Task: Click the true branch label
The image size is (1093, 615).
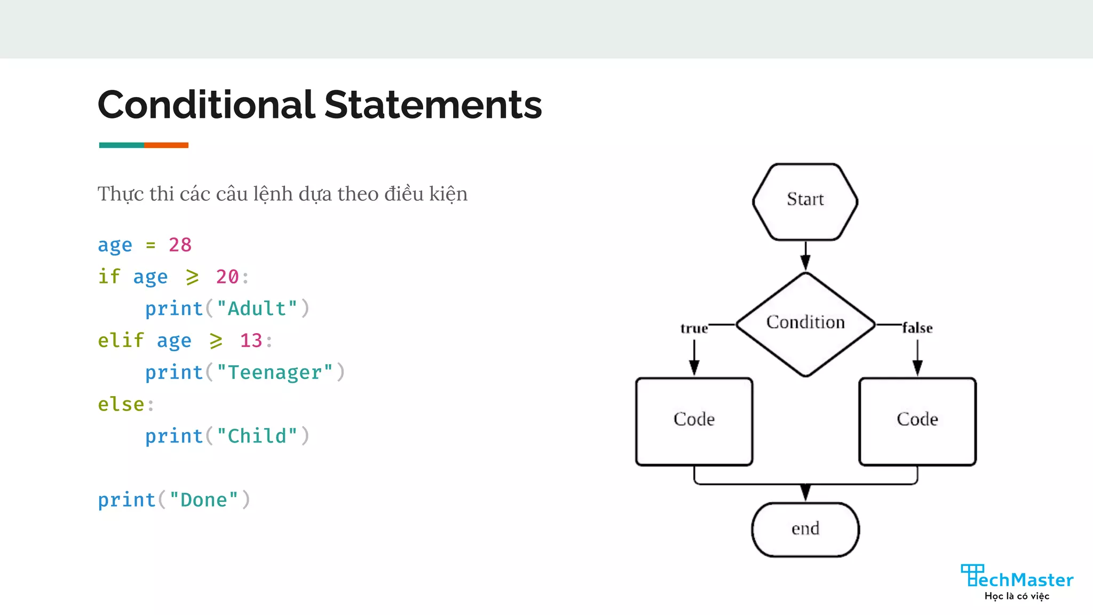Action: (x=694, y=328)
